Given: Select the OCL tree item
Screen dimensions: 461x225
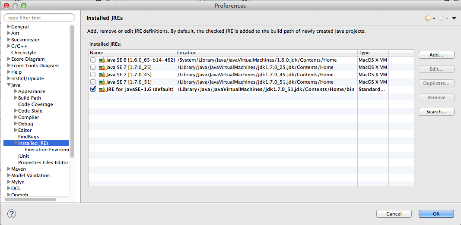Looking at the screenshot, I should click(x=16, y=188).
